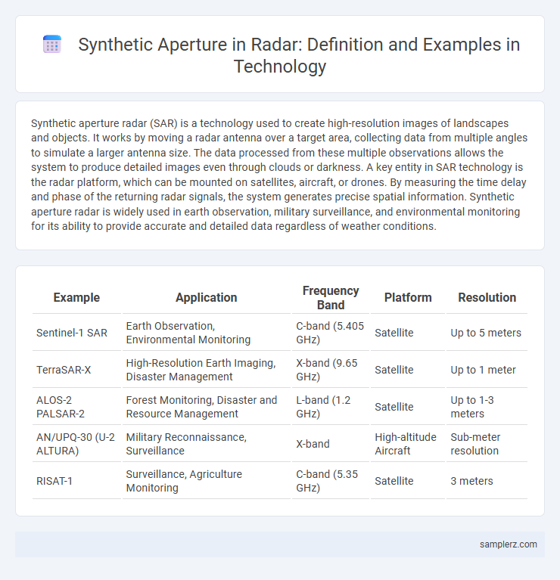The image size is (560, 580).
Task: Click High-Resolution Earth Imaging, Disaster Management cell
Action: click(207, 370)
